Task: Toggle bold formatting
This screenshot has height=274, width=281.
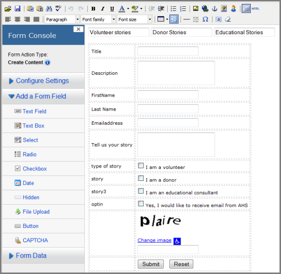Action: 93,8
